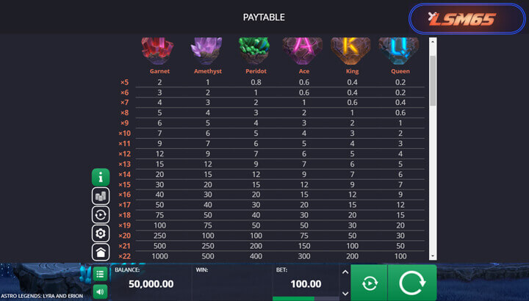
Task: Click the coins bet settings icon
Action: tap(101, 196)
